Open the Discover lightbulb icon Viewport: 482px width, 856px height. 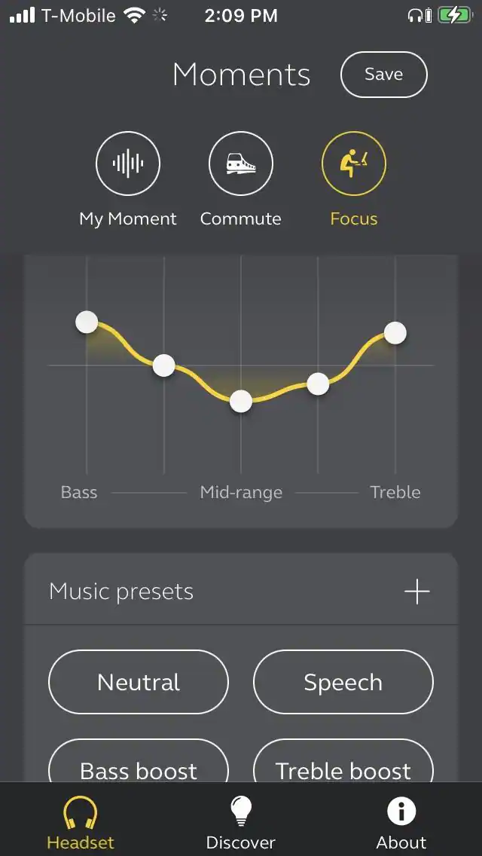241,812
